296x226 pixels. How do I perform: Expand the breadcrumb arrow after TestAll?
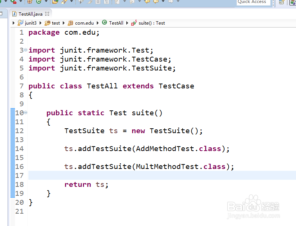point(127,23)
